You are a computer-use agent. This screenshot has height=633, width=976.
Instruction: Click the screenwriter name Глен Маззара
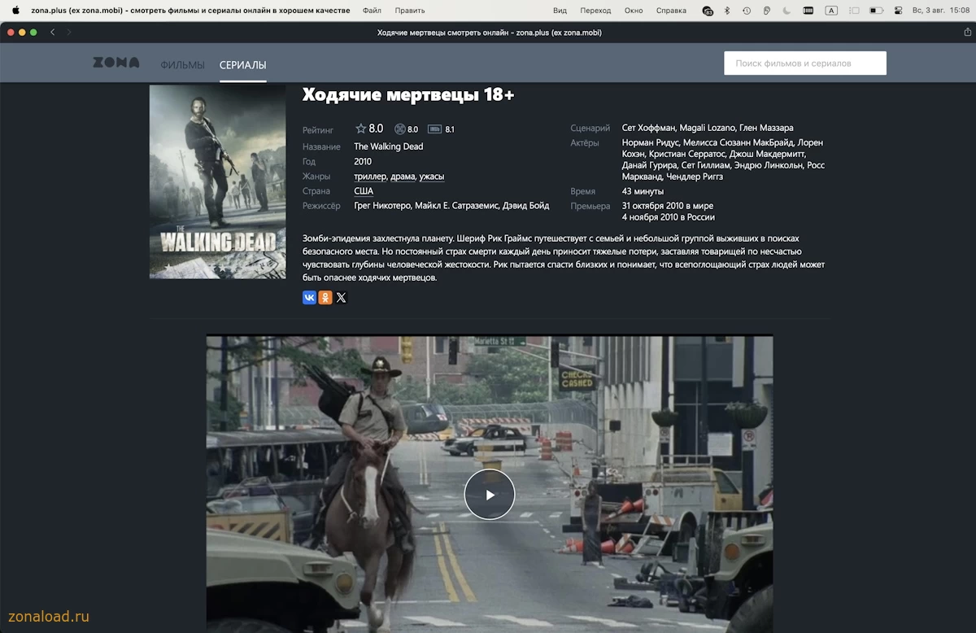pyautogui.click(x=768, y=128)
